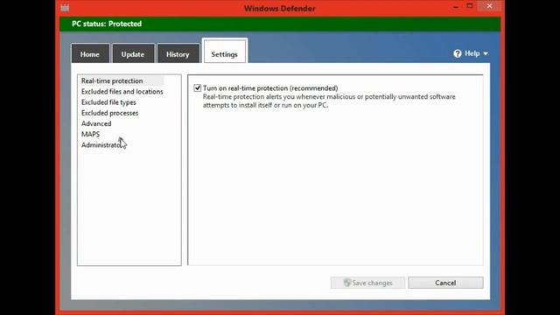Open MAPS settings category
560x315 pixels.
[x=90, y=134]
